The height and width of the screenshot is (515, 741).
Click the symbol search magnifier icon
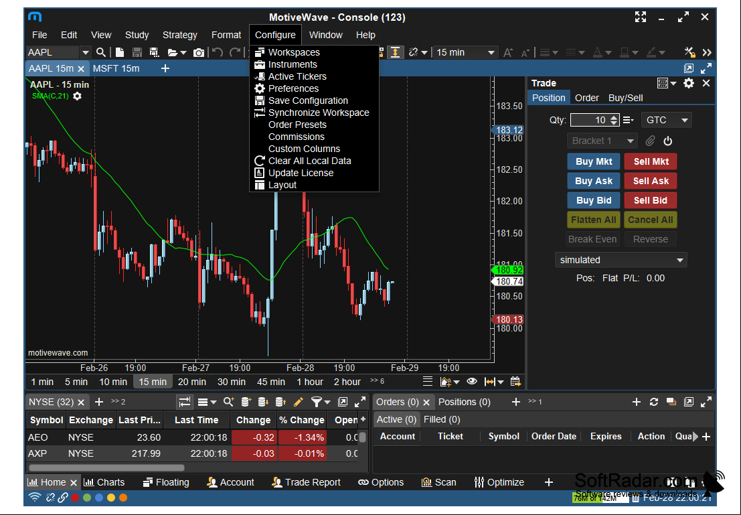pyautogui.click(x=100, y=52)
